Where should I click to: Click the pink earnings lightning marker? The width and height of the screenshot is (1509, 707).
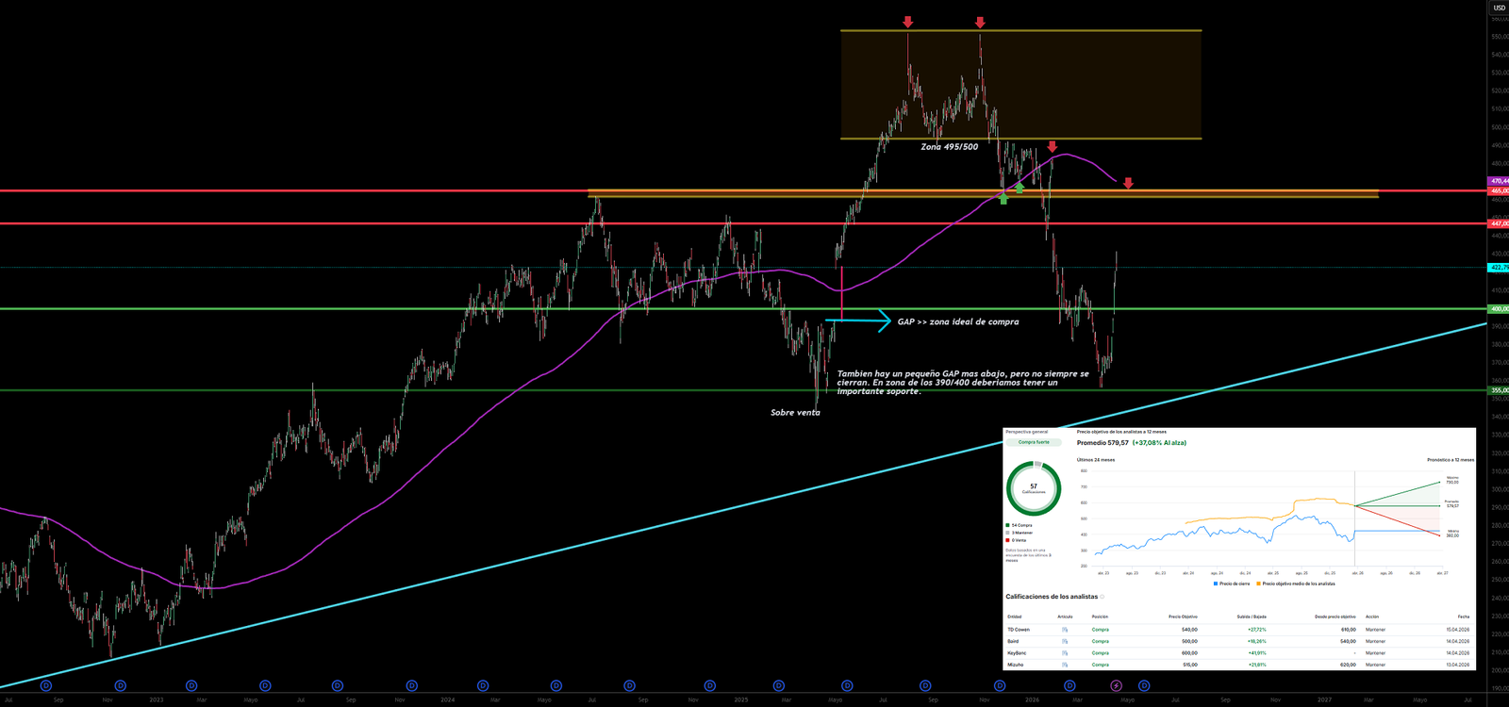[x=1117, y=685]
